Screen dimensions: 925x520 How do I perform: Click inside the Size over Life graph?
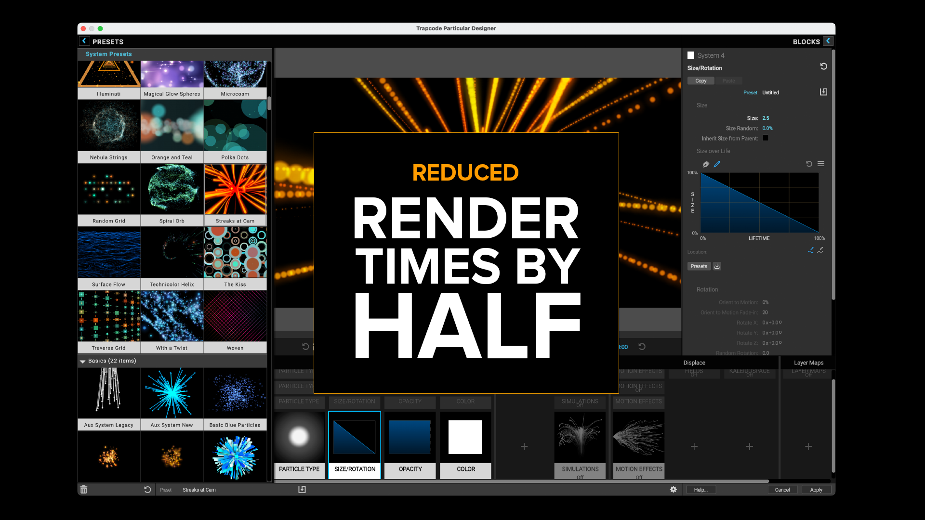(760, 203)
